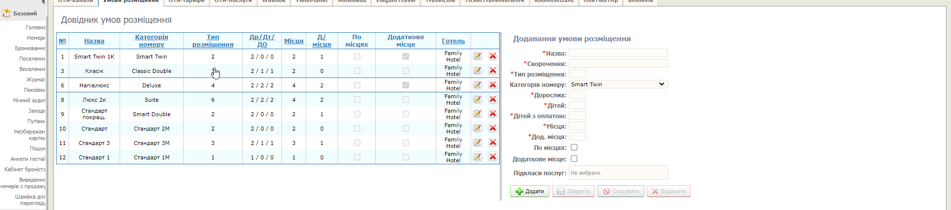Image resolution: width=951 pixels, height=210 pixels.
Task: Enable the По місцях checkbox in form
Action: [x=574, y=147]
